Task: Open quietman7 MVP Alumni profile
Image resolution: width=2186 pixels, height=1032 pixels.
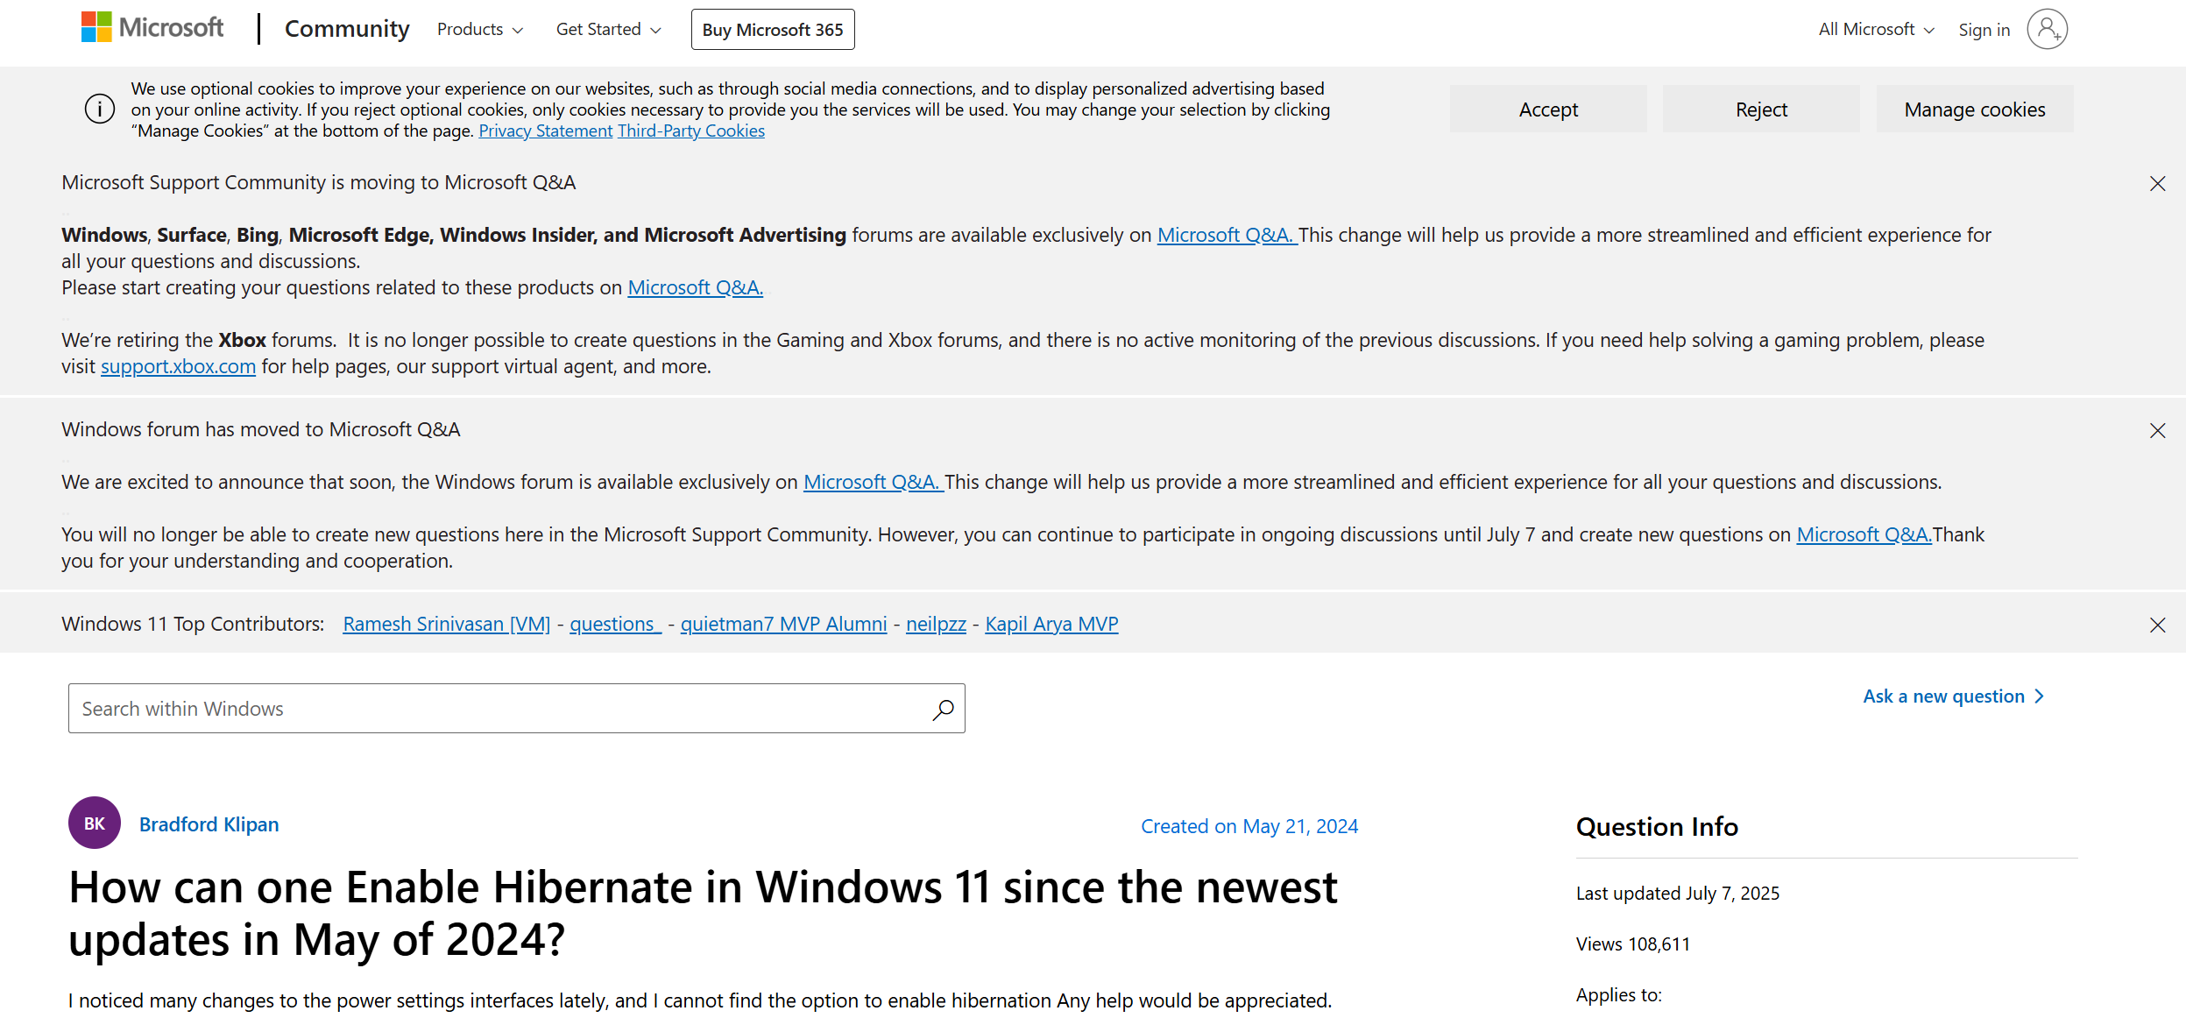Action: (x=783, y=624)
